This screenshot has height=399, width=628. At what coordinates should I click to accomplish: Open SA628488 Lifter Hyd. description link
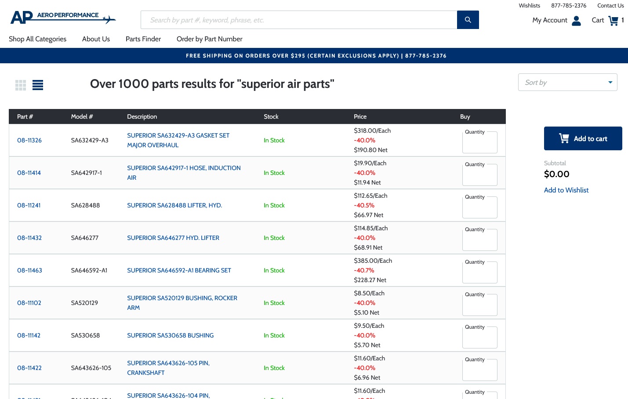tap(174, 206)
